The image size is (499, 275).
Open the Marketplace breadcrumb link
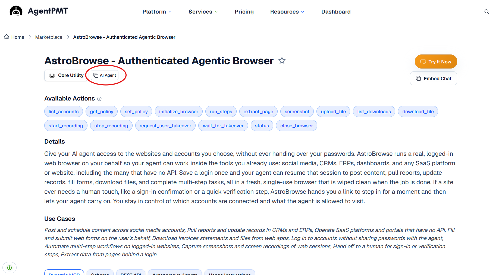point(49,37)
